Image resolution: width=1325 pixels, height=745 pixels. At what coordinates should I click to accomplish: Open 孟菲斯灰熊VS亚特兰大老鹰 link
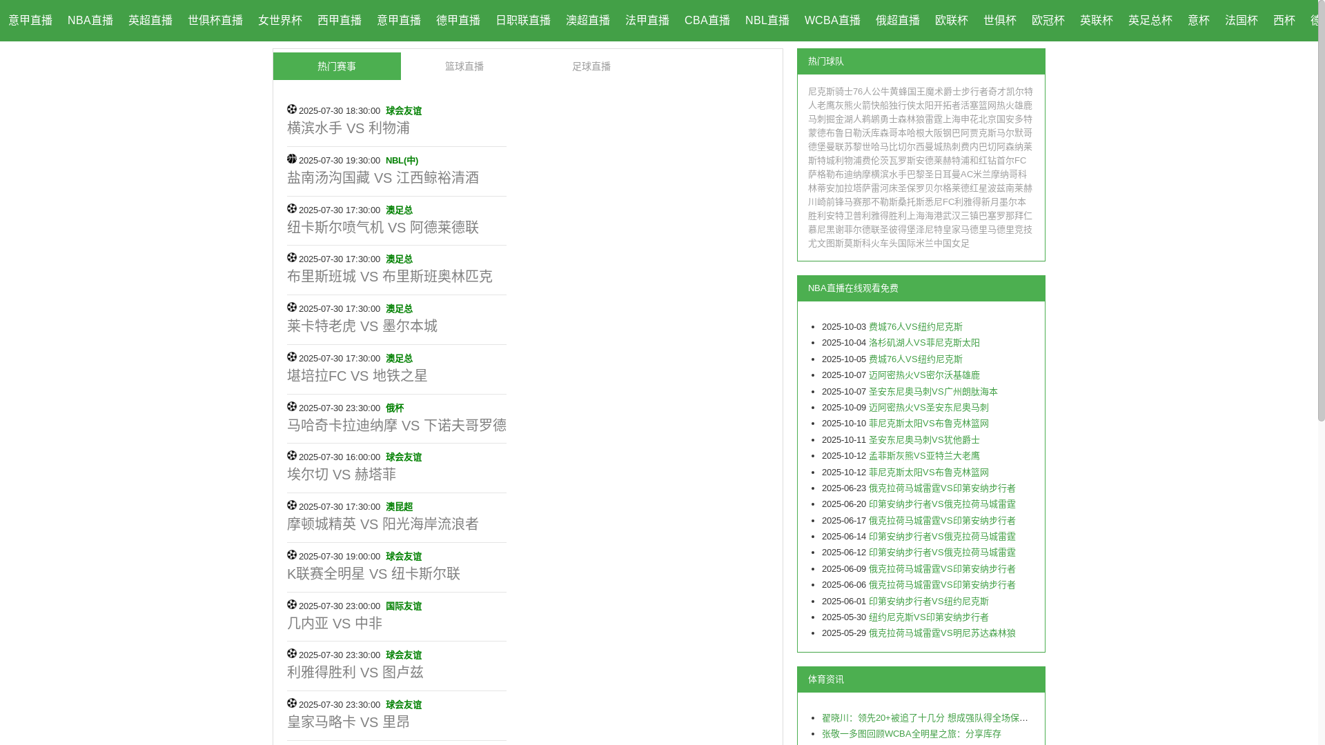coord(924,456)
